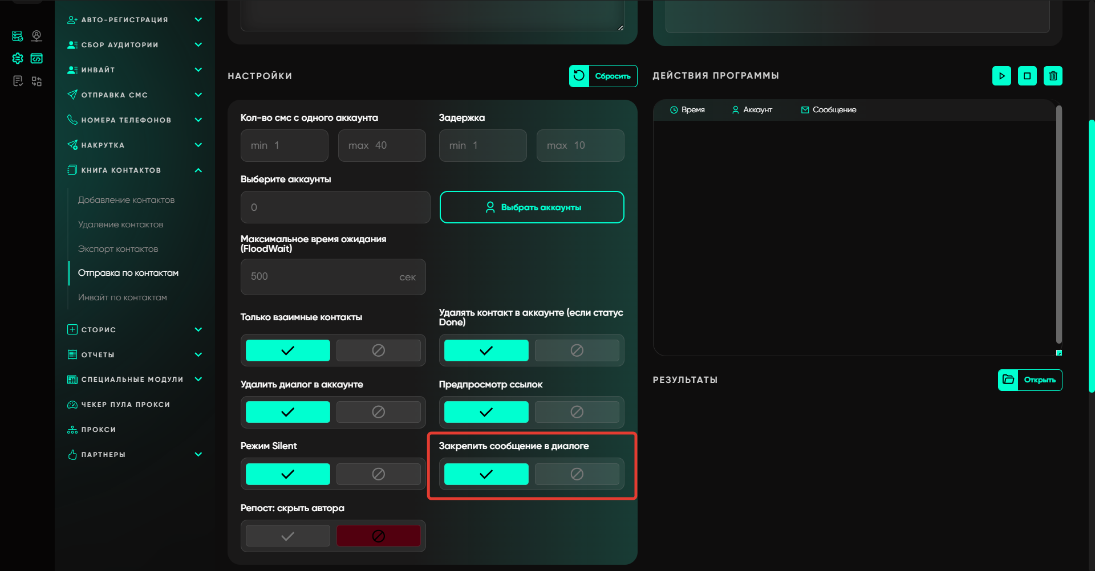Click the play icon in Действия программы
Image resolution: width=1095 pixels, height=571 pixels.
click(x=1001, y=76)
